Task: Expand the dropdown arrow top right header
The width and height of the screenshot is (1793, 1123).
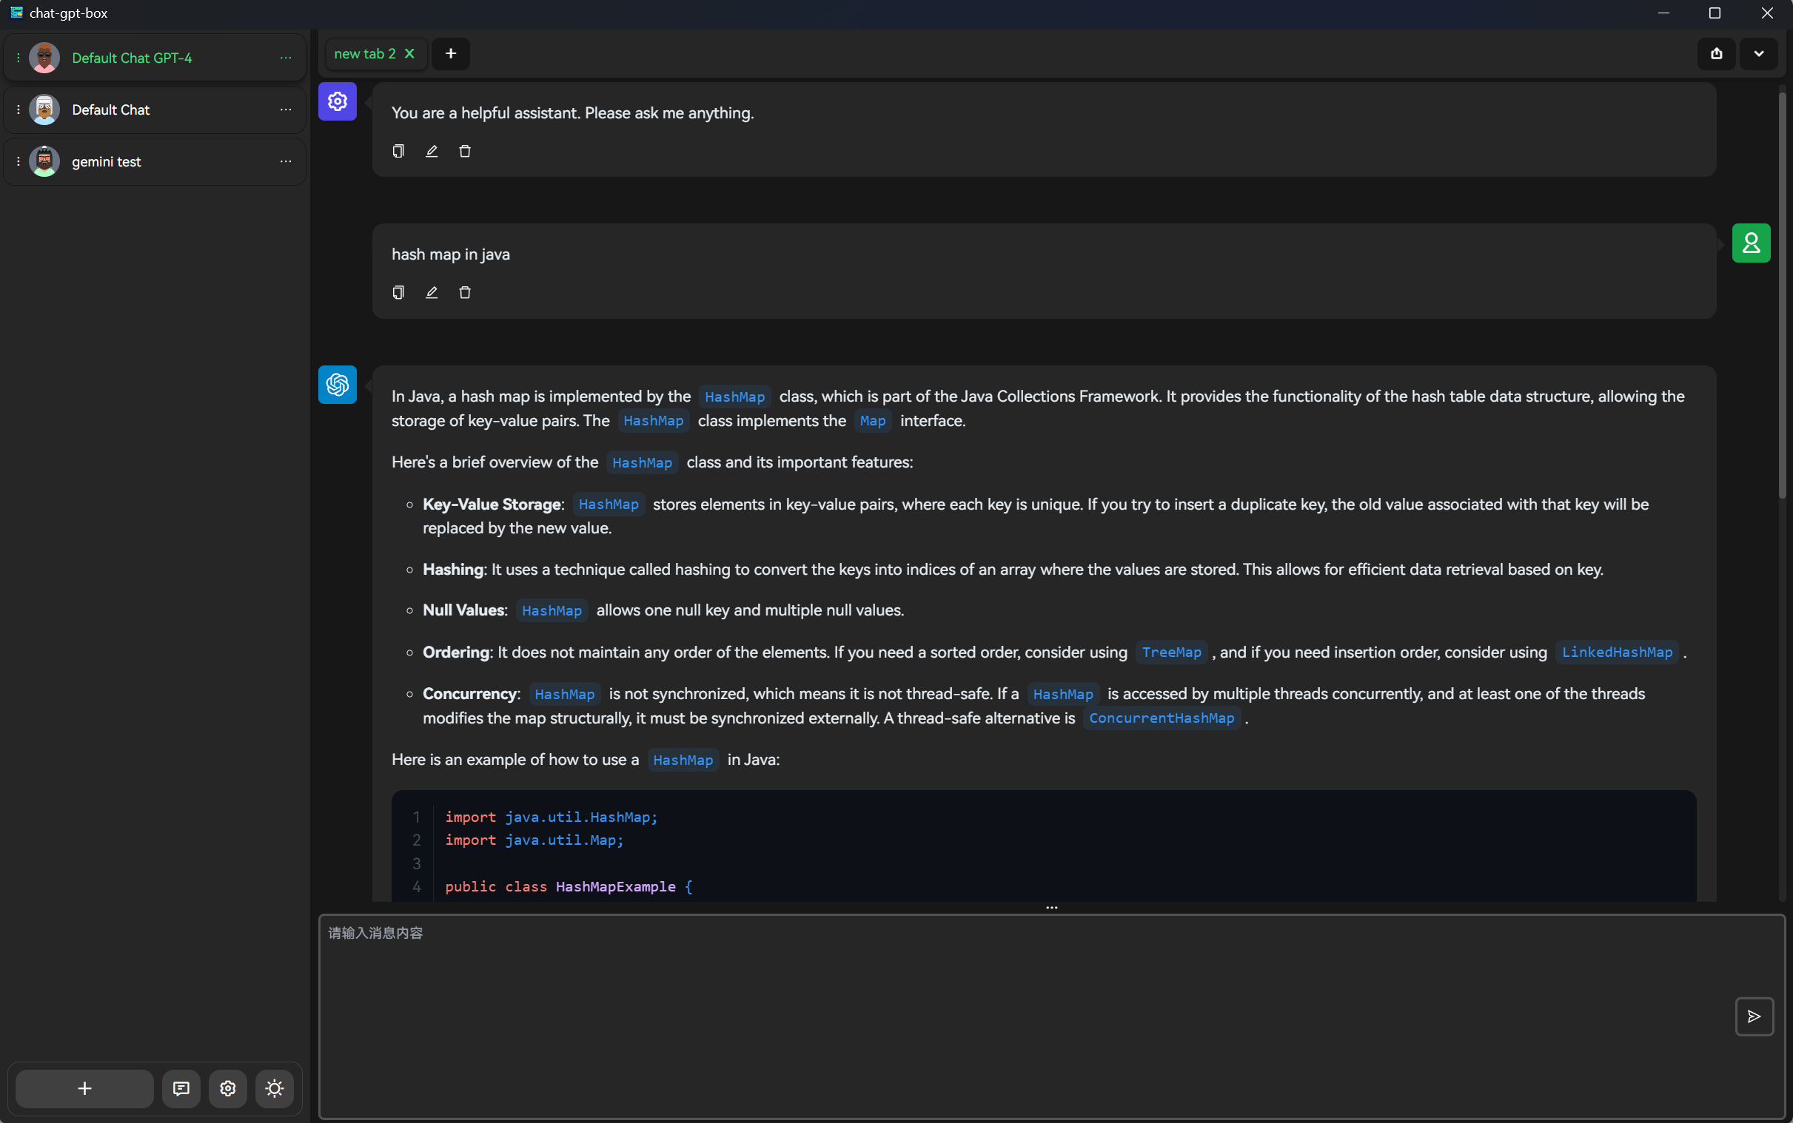Action: pyautogui.click(x=1760, y=53)
